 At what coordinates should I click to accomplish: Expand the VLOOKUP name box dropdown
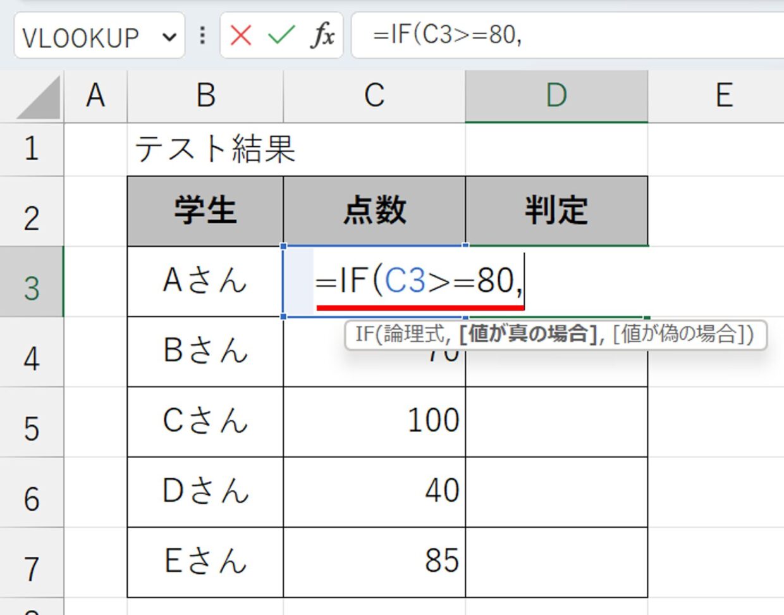[169, 37]
